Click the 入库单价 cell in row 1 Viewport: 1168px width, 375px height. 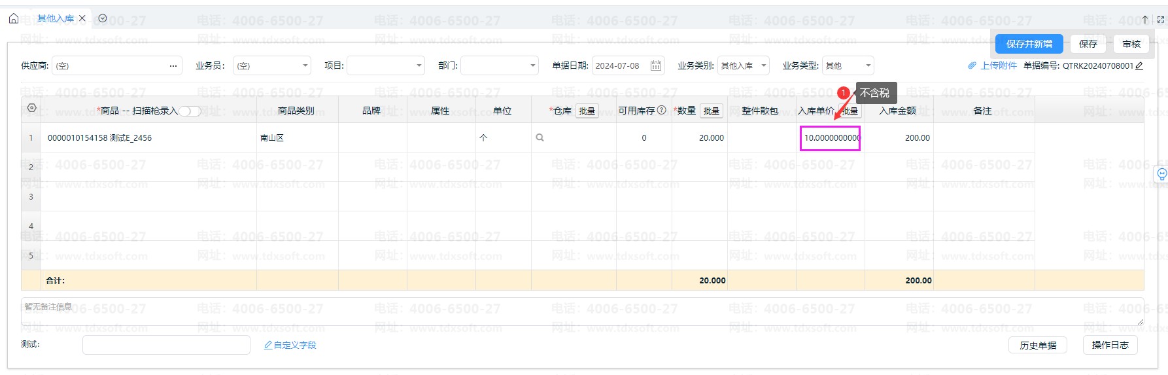[x=830, y=138]
